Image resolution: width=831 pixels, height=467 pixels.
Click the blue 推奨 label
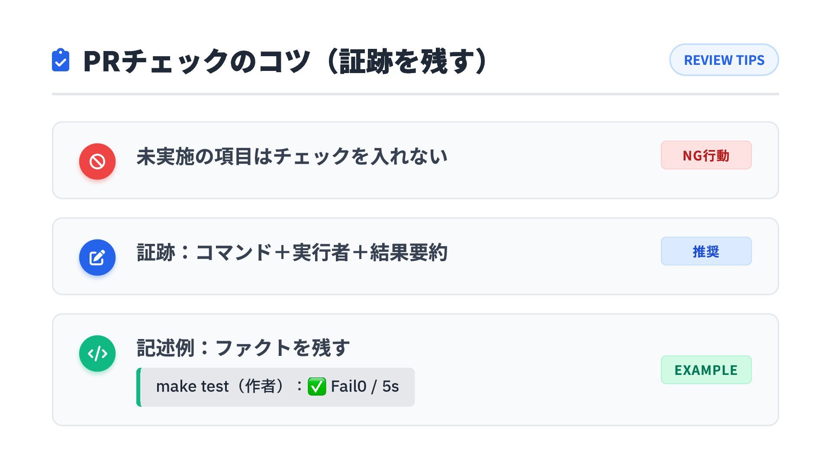click(706, 251)
